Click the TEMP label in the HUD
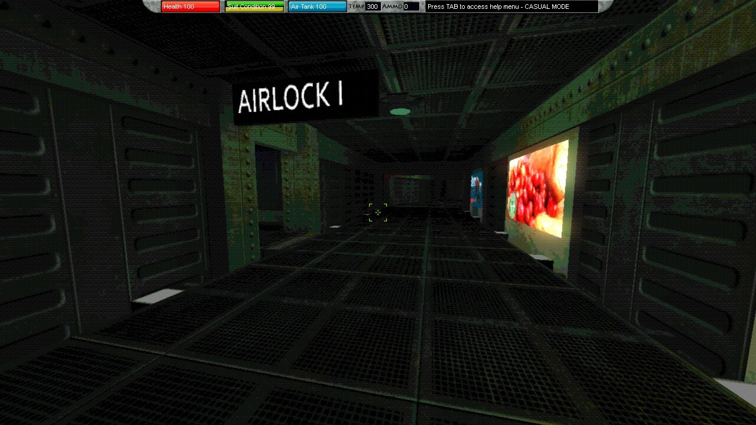This screenshot has width=756, height=425. click(x=357, y=6)
